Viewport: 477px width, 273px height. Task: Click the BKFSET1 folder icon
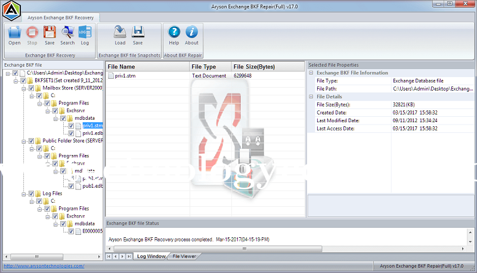(30, 80)
